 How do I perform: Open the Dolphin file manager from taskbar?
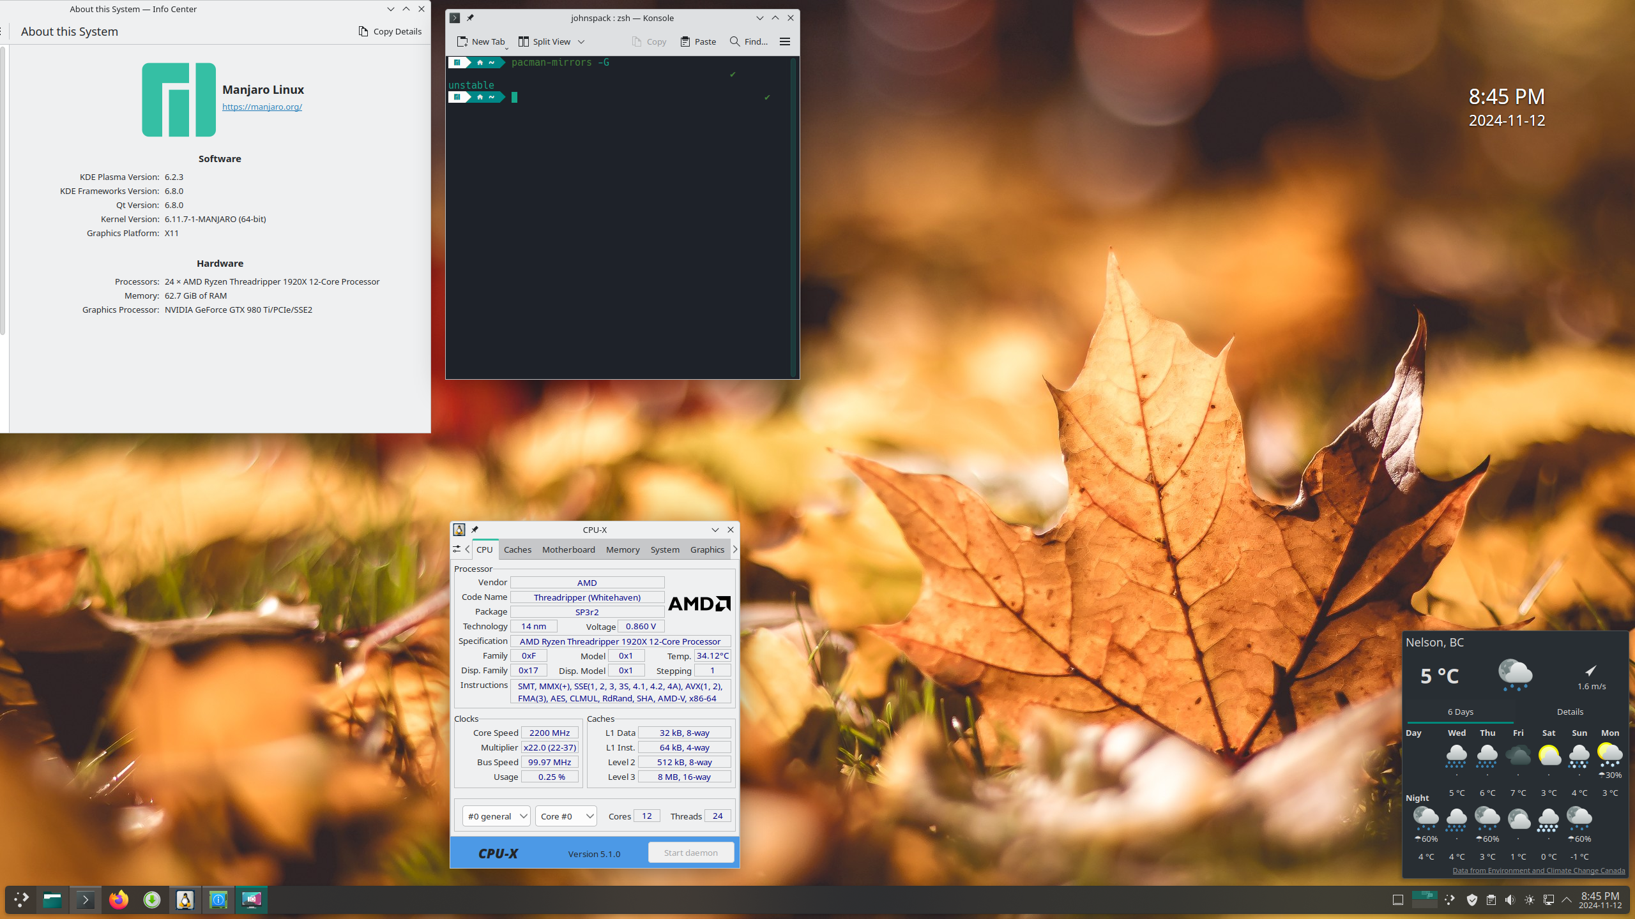[x=52, y=900]
